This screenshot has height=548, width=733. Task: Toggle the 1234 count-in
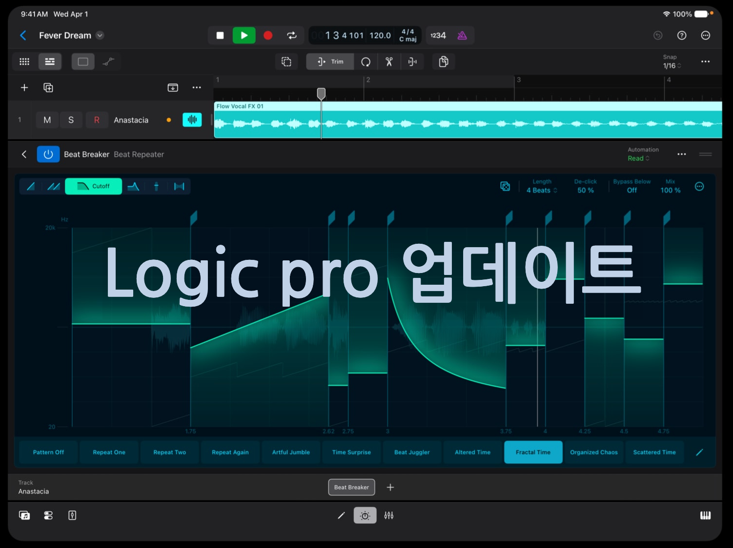pos(438,35)
